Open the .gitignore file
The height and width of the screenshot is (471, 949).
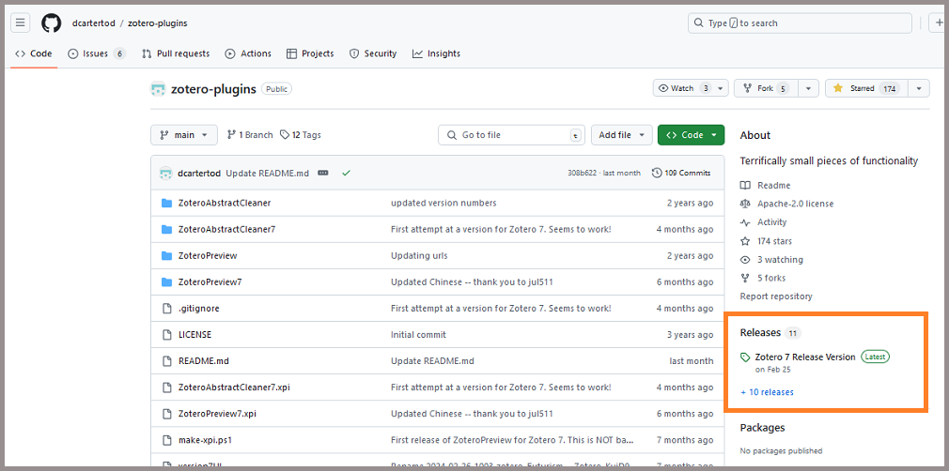pyautogui.click(x=198, y=309)
